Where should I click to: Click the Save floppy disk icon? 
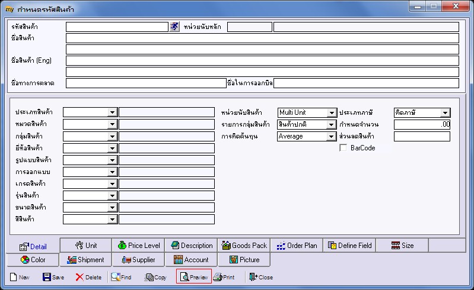pos(46,277)
